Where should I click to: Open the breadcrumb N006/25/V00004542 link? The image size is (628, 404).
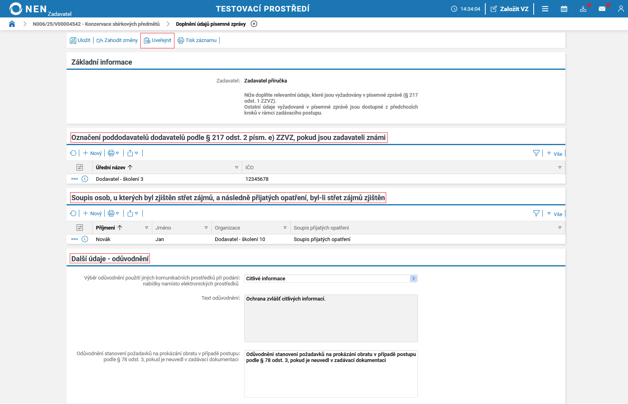click(x=96, y=24)
